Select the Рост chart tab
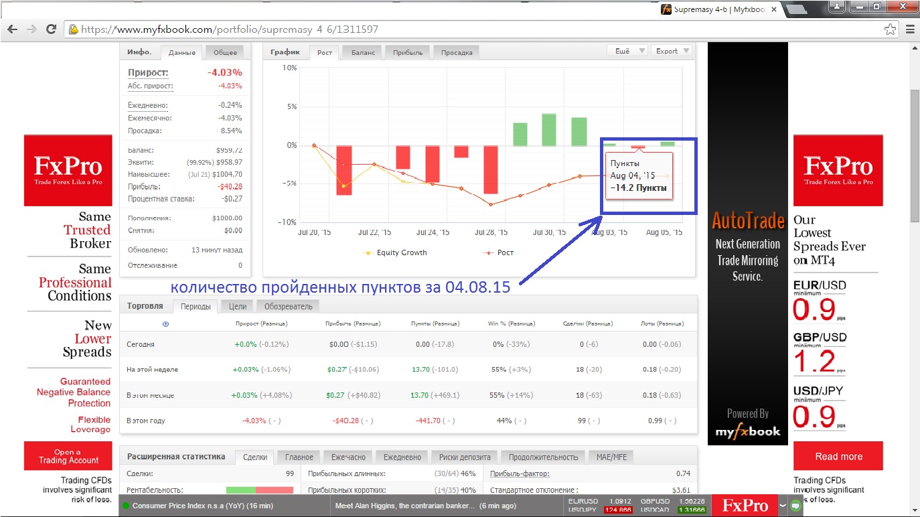 325,52
